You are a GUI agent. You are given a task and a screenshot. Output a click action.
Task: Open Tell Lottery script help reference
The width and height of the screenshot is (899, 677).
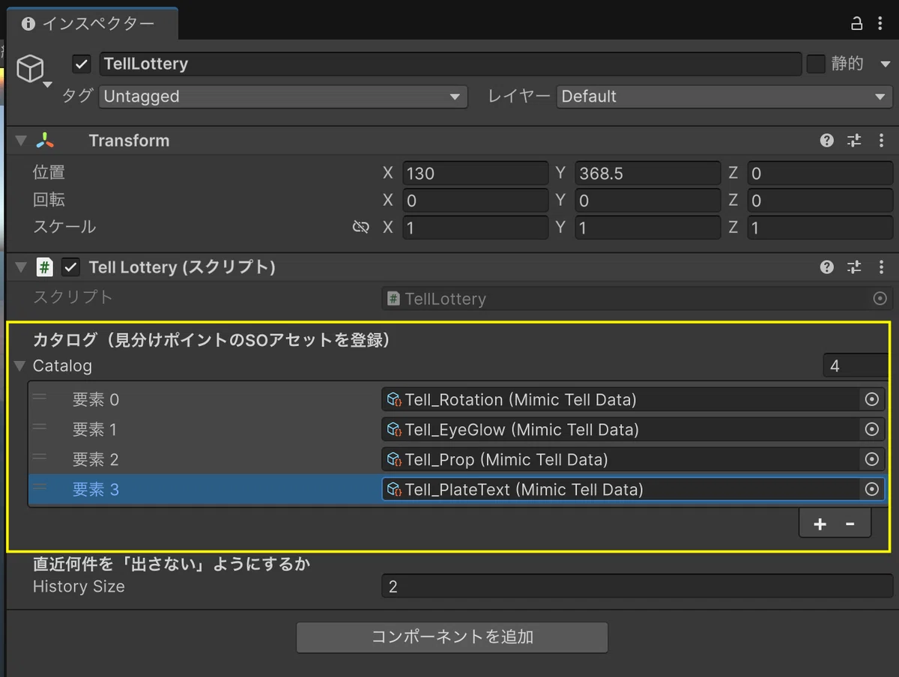827,267
